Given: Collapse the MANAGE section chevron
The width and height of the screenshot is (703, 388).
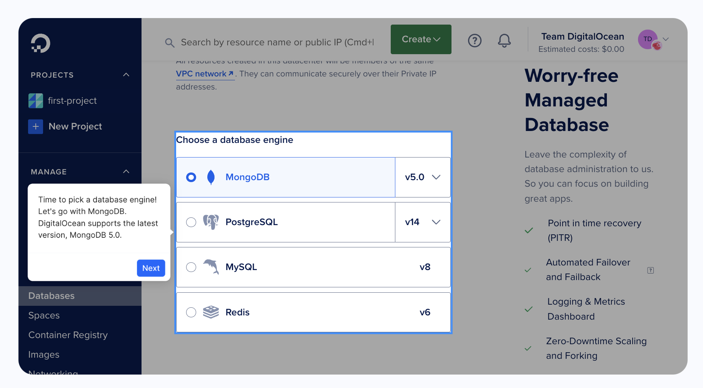Looking at the screenshot, I should point(126,171).
